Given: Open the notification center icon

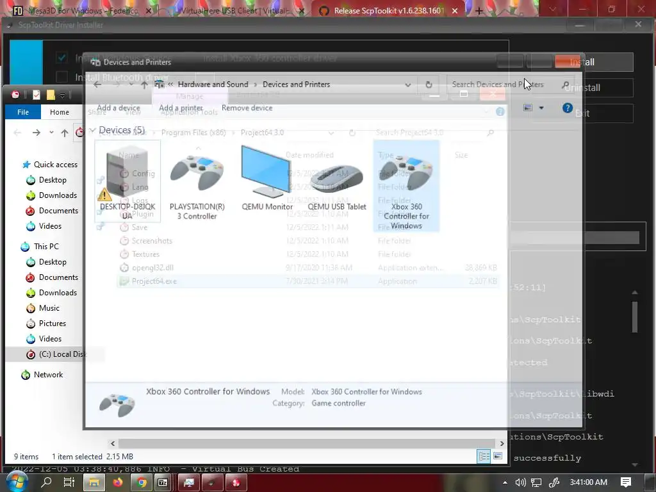Looking at the screenshot, I should click(625, 482).
